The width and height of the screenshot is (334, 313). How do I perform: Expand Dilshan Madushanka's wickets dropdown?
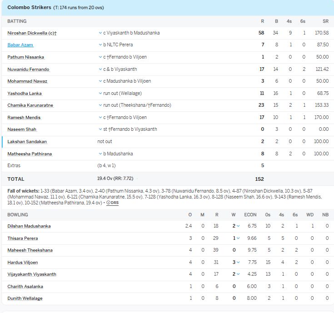[x=238, y=226]
